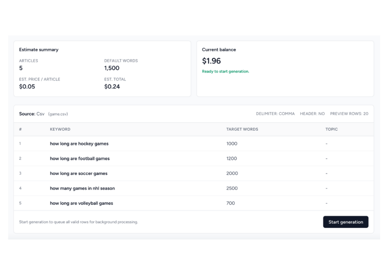Select the 'how long are football games' keyword
Viewport: 388px width, 275px height.
pos(80,159)
